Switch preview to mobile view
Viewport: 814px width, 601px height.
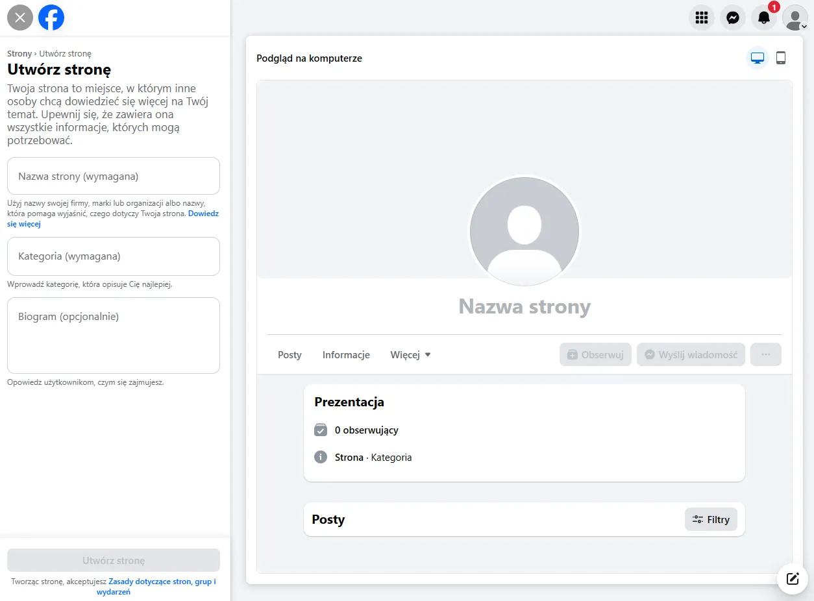pos(781,58)
